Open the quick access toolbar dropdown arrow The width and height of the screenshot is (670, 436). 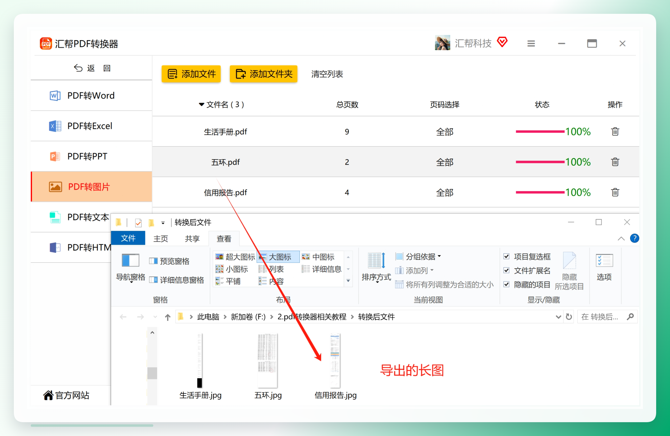coord(163,223)
